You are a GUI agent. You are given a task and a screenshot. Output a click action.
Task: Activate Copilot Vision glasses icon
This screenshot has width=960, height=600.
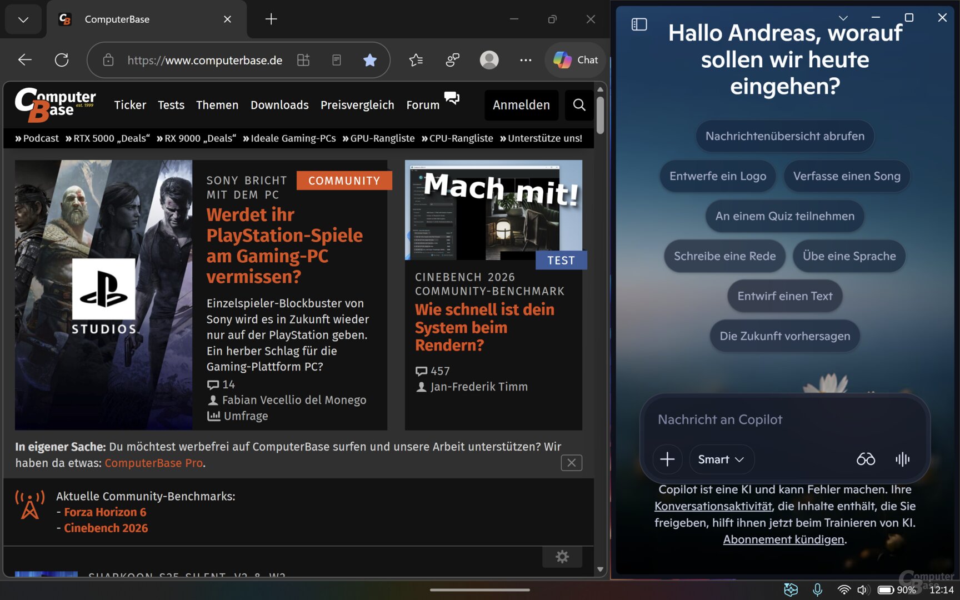point(866,459)
